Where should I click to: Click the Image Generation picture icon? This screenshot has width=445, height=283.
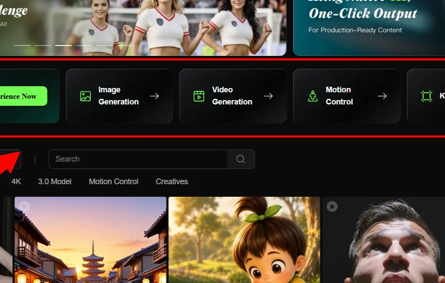[x=86, y=96]
